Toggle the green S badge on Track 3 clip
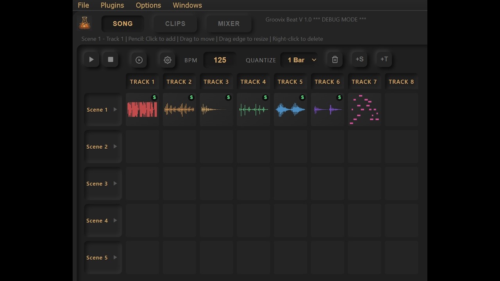The image size is (500, 281). coord(229,97)
